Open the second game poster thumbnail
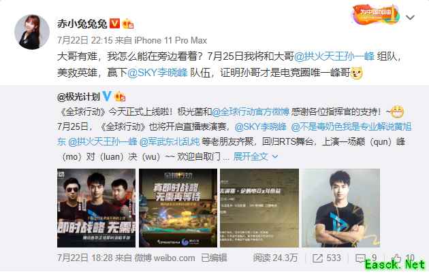Image resolution: width=429 pixels, height=274 pixels. tap(178, 208)
